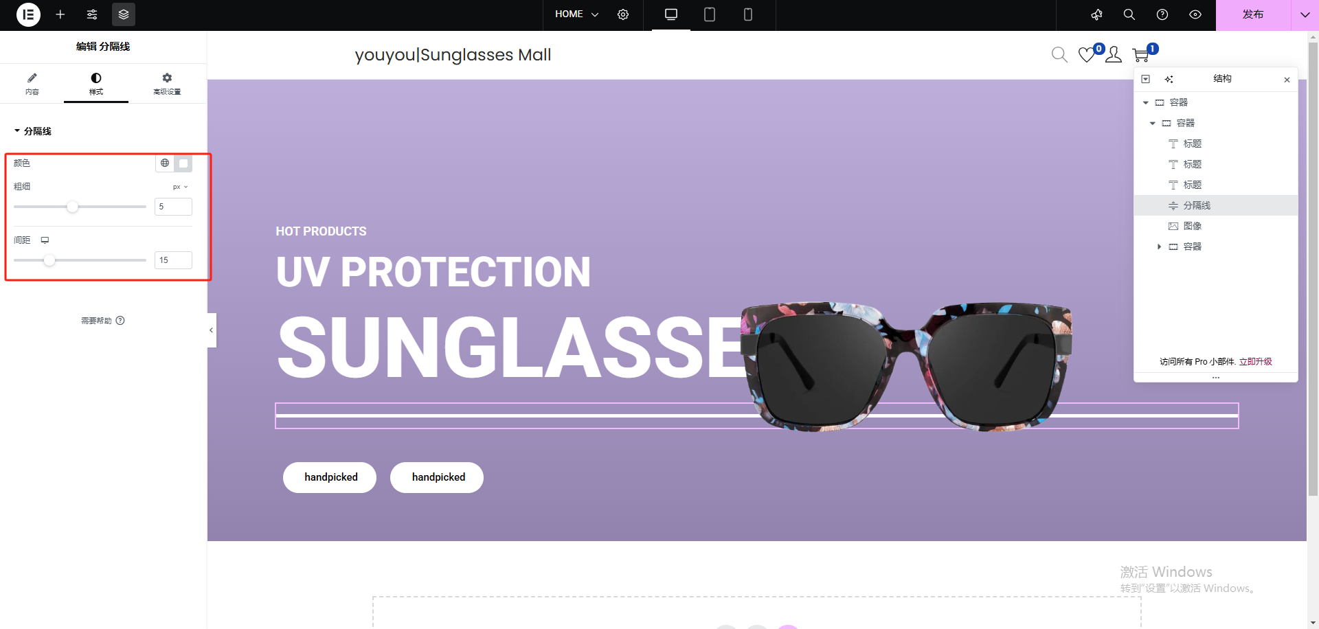Click the 粗细 weight value field

coord(173,207)
